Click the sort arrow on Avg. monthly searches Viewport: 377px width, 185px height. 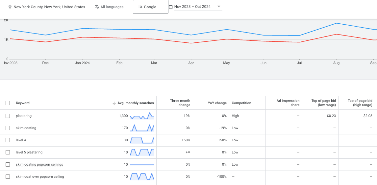click(x=114, y=103)
